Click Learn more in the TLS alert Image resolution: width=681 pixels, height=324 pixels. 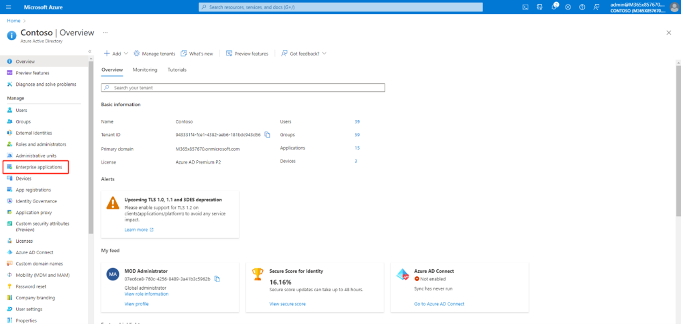(x=139, y=230)
